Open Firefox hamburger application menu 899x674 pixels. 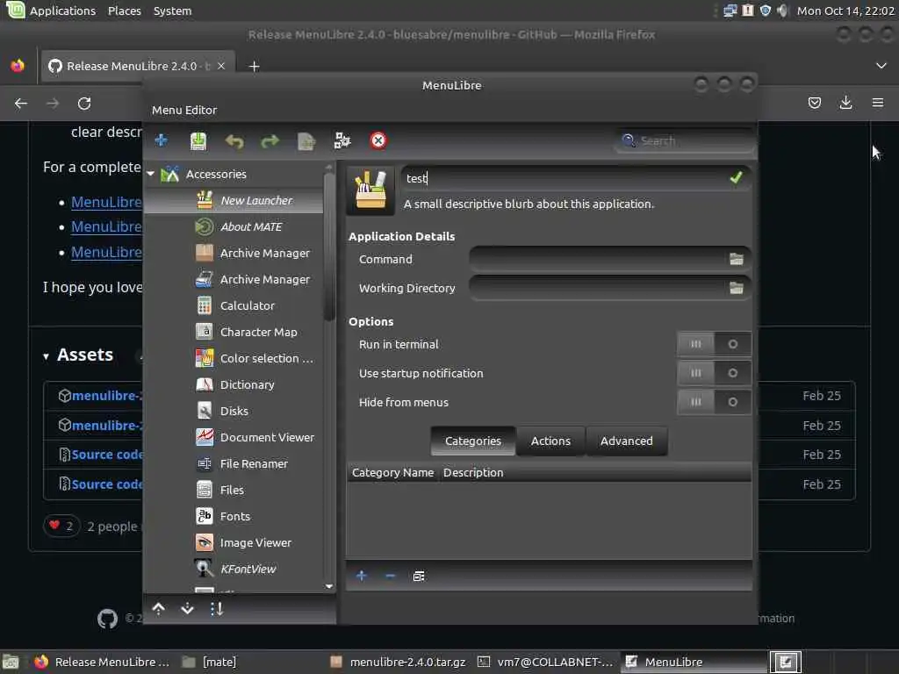[x=878, y=104]
